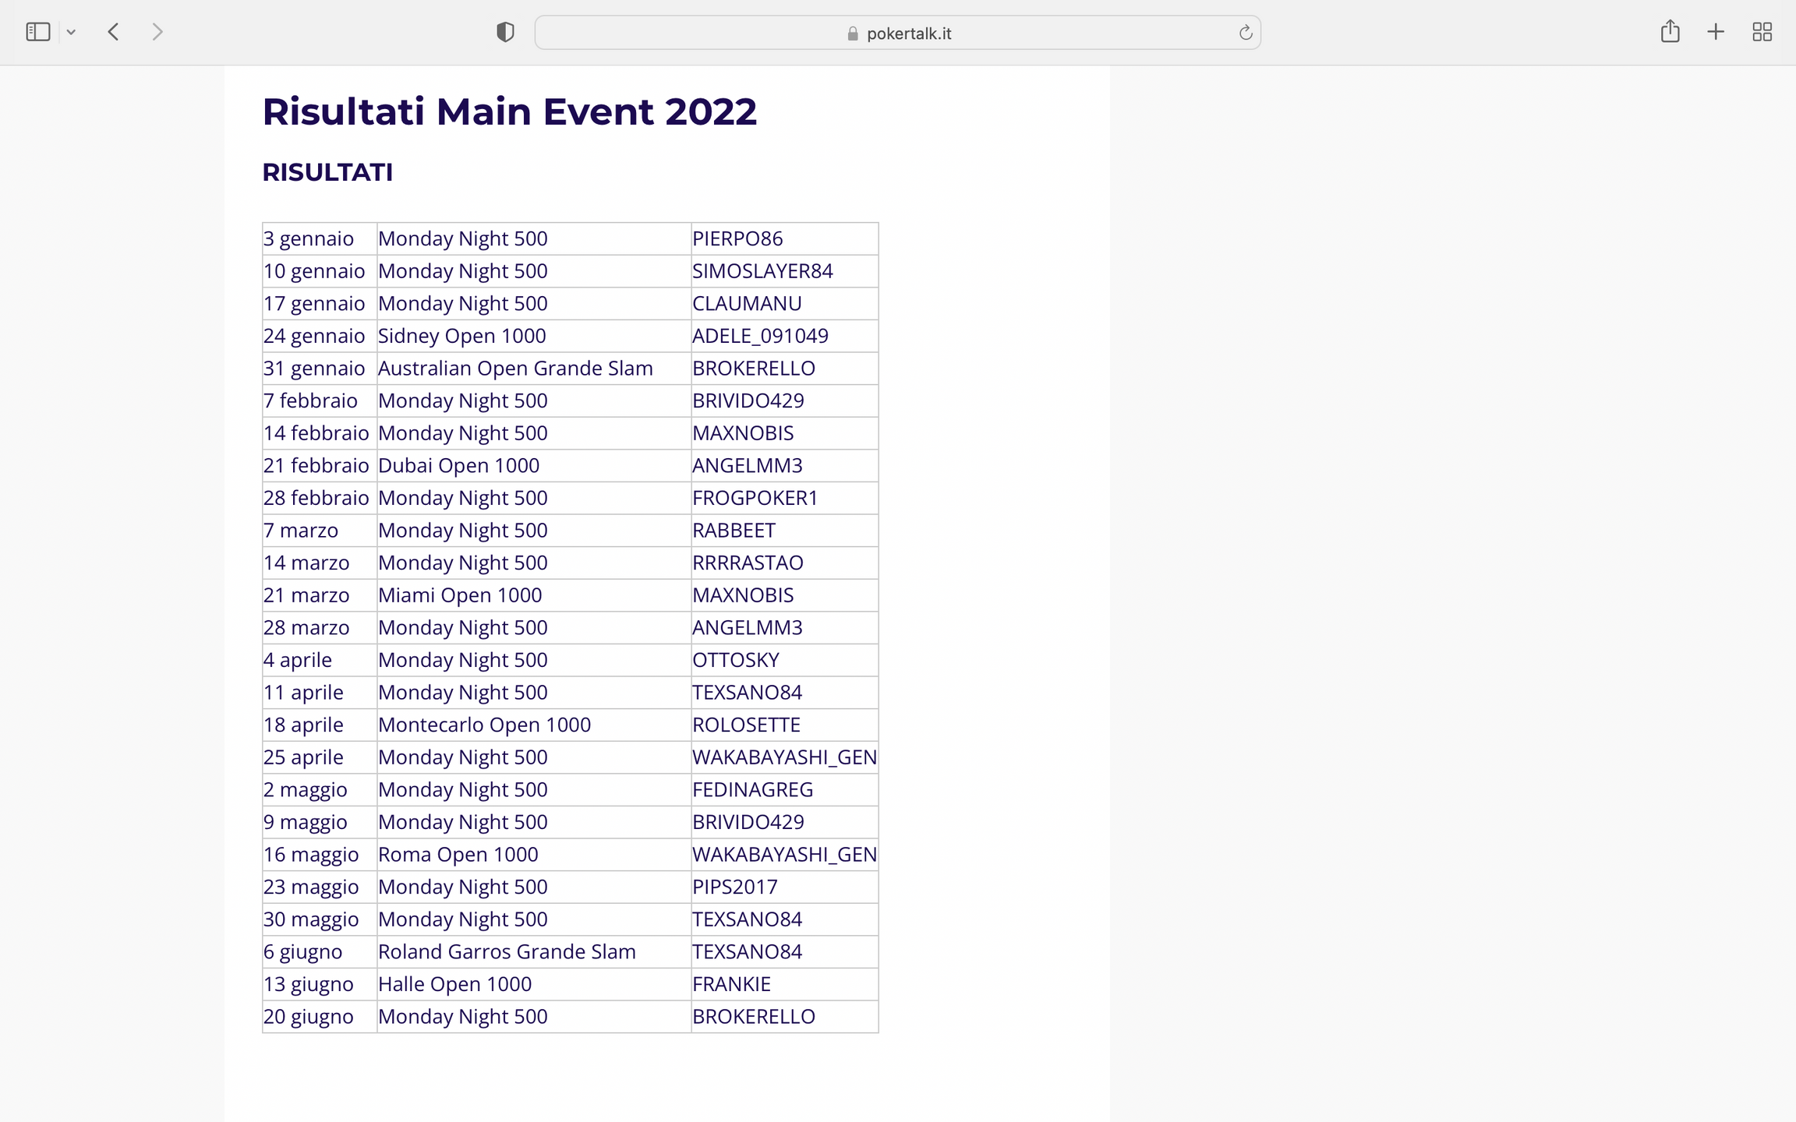Click the Risultati Main Event 2022 heading
The image size is (1796, 1122).
pos(509,111)
